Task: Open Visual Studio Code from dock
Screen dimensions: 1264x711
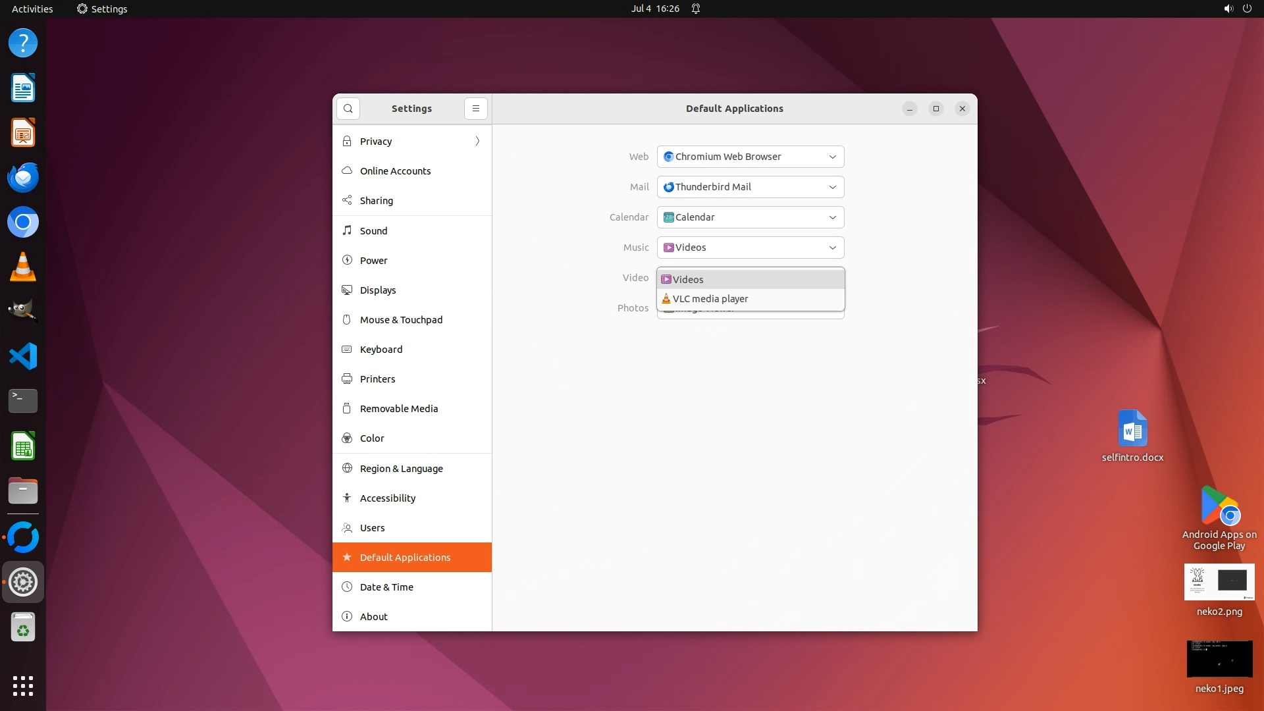Action: click(23, 356)
